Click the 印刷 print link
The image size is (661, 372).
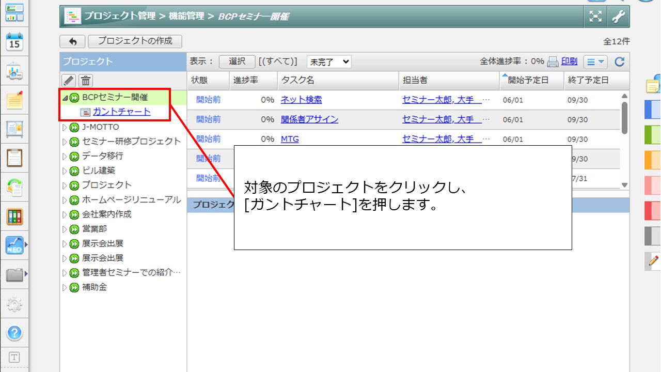coord(569,61)
